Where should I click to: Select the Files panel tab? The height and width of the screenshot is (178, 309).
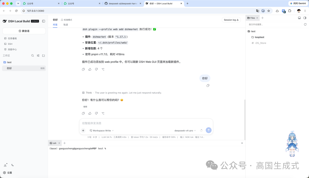(x=251, y=18)
